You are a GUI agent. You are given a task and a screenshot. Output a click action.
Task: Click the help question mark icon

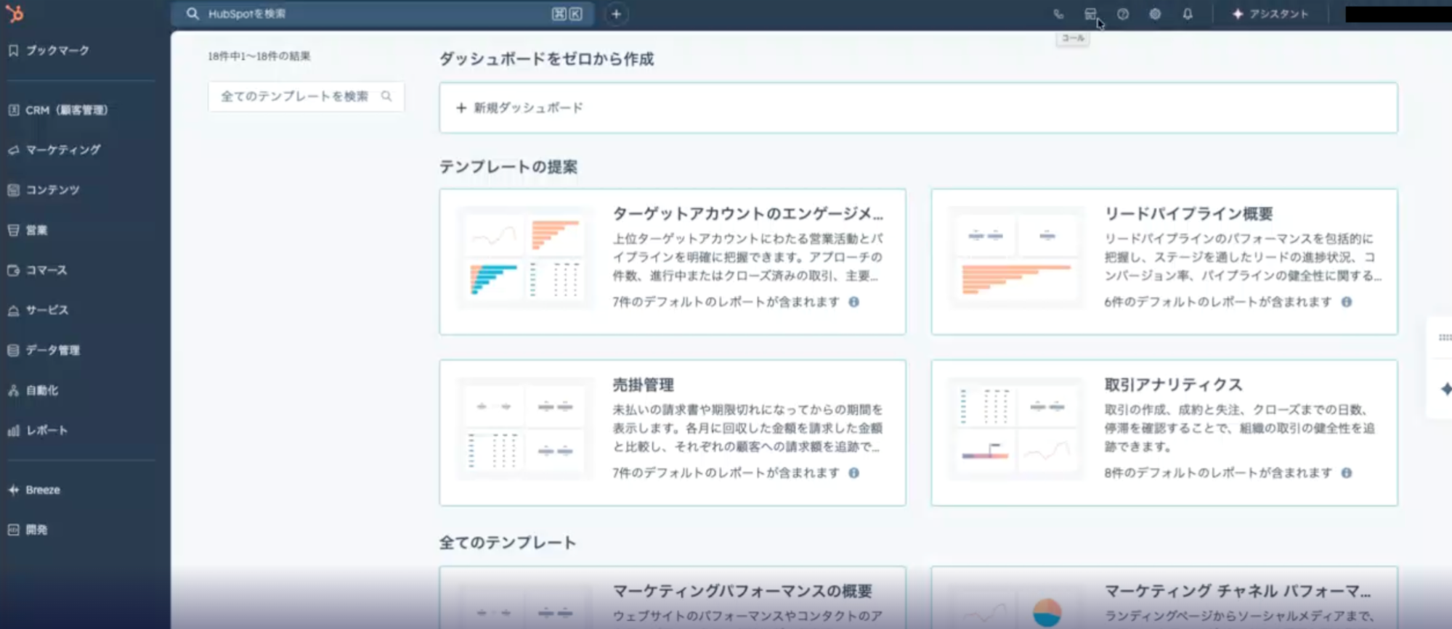click(1123, 14)
